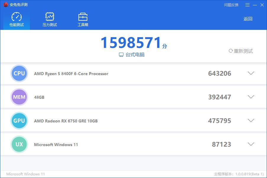This screenshot has height=178, width=267.
Task: Switch to the 压力测试 stress test tab
Action: [x=49, y=19]
